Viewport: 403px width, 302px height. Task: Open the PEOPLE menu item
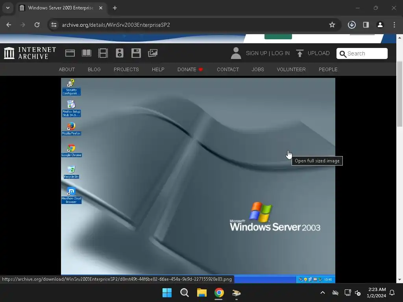click(328, 69)
